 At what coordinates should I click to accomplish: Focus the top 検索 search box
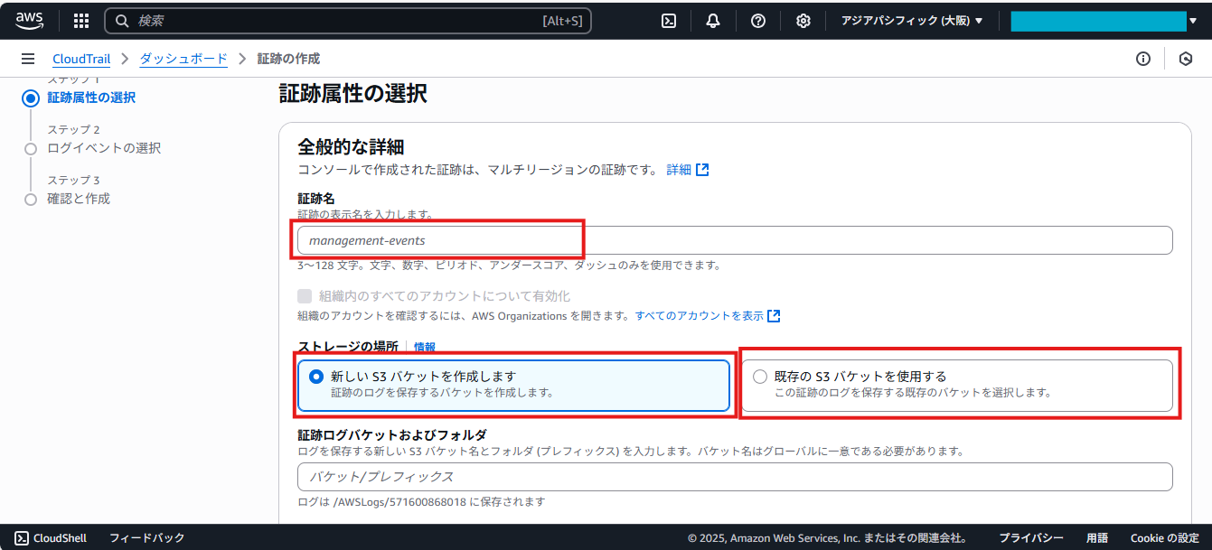pos(348,21)
